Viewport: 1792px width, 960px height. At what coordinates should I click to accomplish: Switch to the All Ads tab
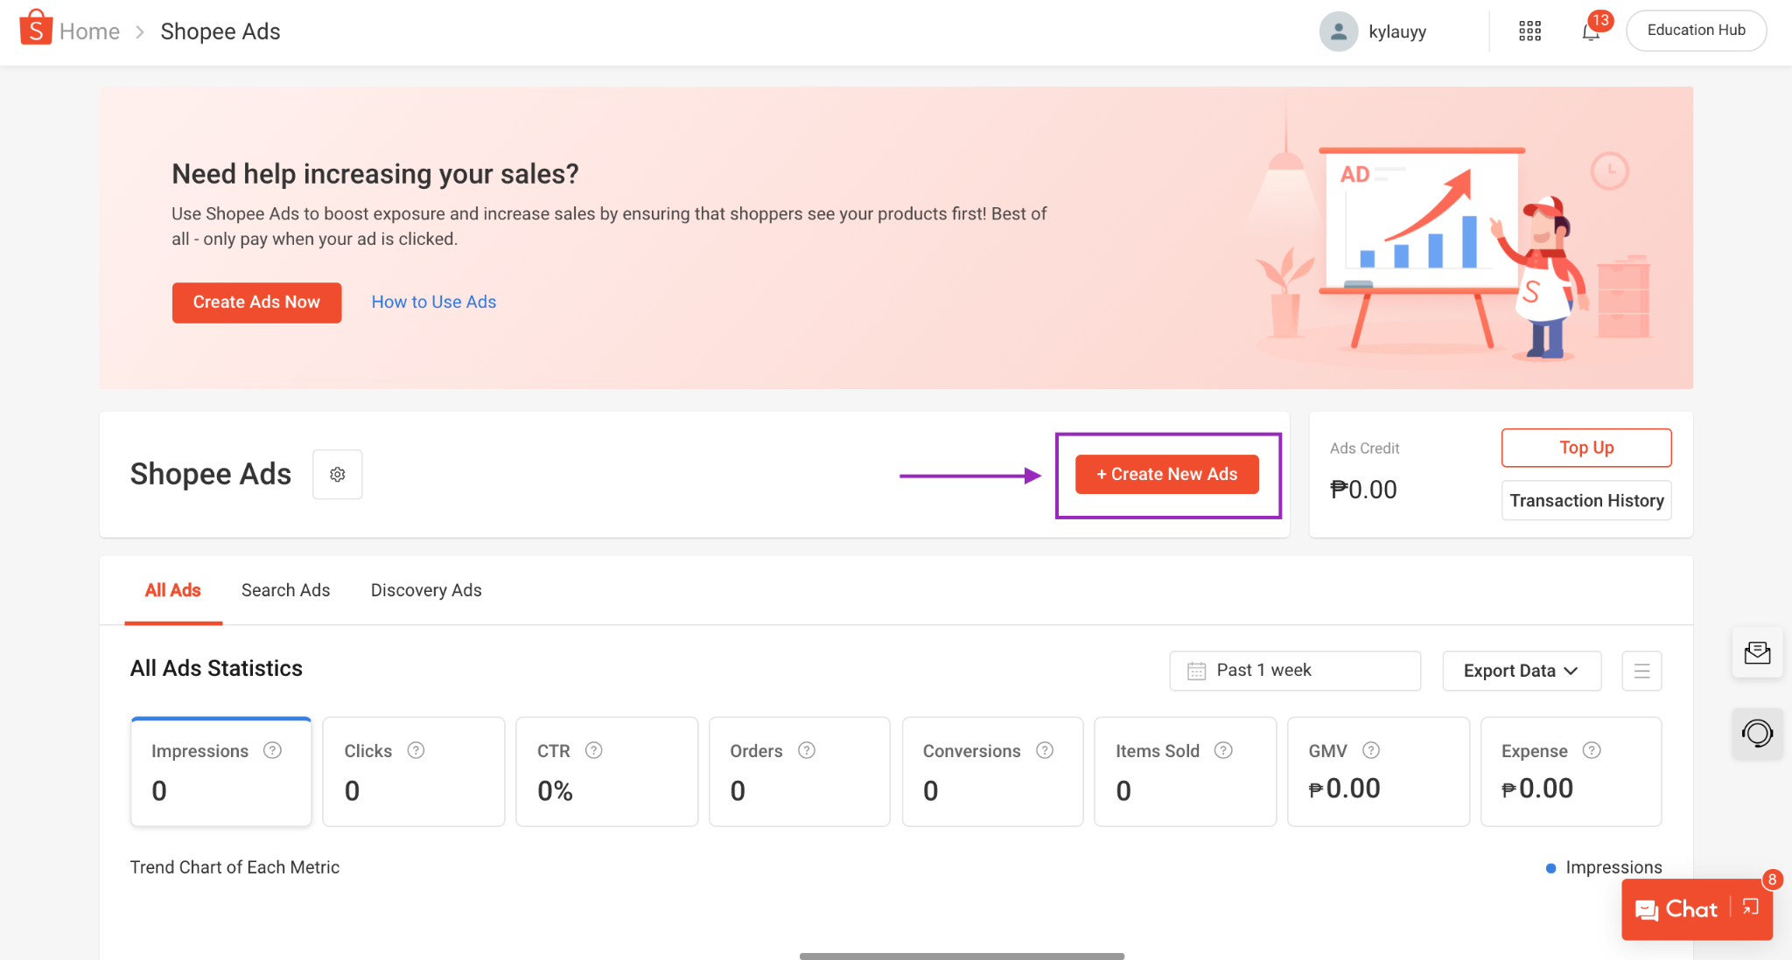(173, 590)
